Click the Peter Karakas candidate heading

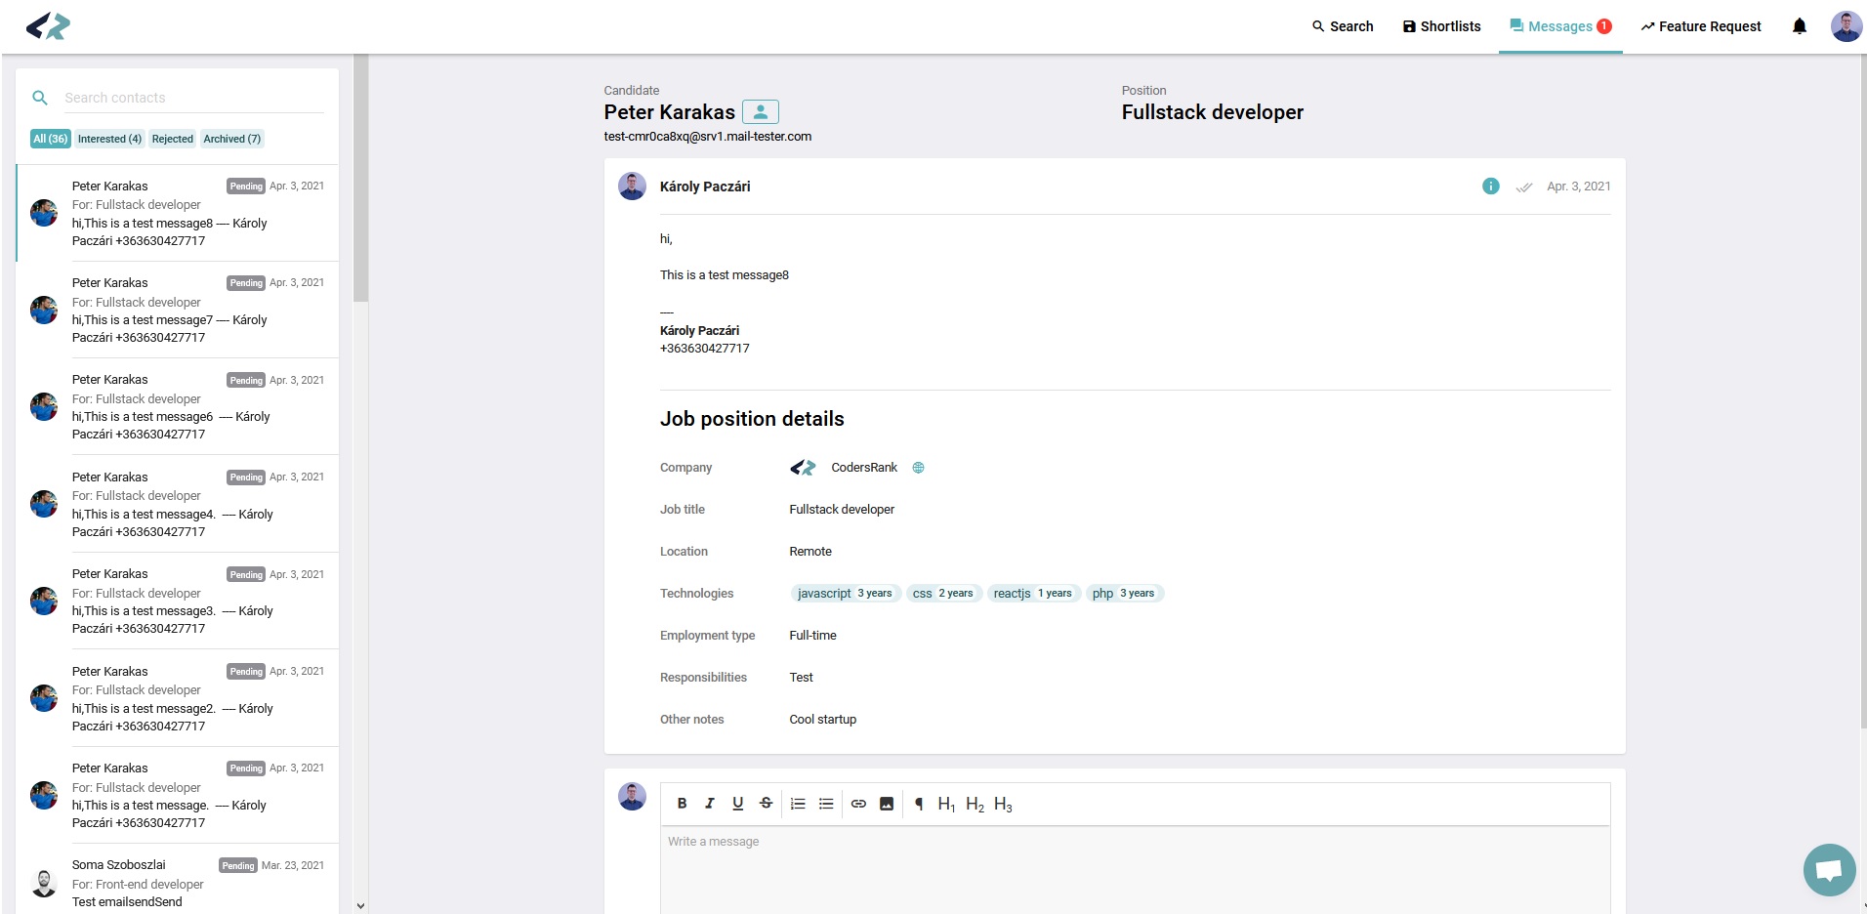click(x=669, y=112)
